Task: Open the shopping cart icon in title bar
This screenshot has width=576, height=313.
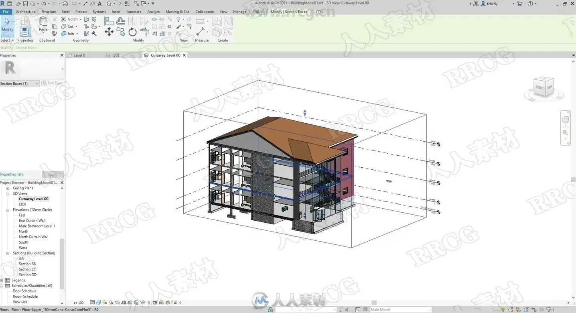Action: pos(520,4)
